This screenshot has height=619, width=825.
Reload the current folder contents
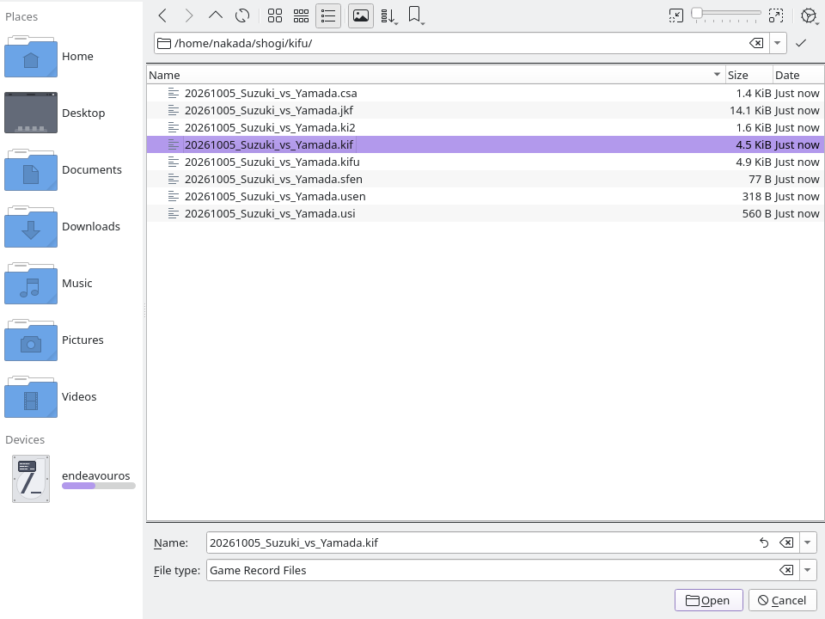click(x=242, y=15)
